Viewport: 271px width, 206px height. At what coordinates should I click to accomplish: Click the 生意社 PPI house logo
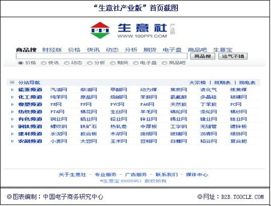tap(100, 30)
